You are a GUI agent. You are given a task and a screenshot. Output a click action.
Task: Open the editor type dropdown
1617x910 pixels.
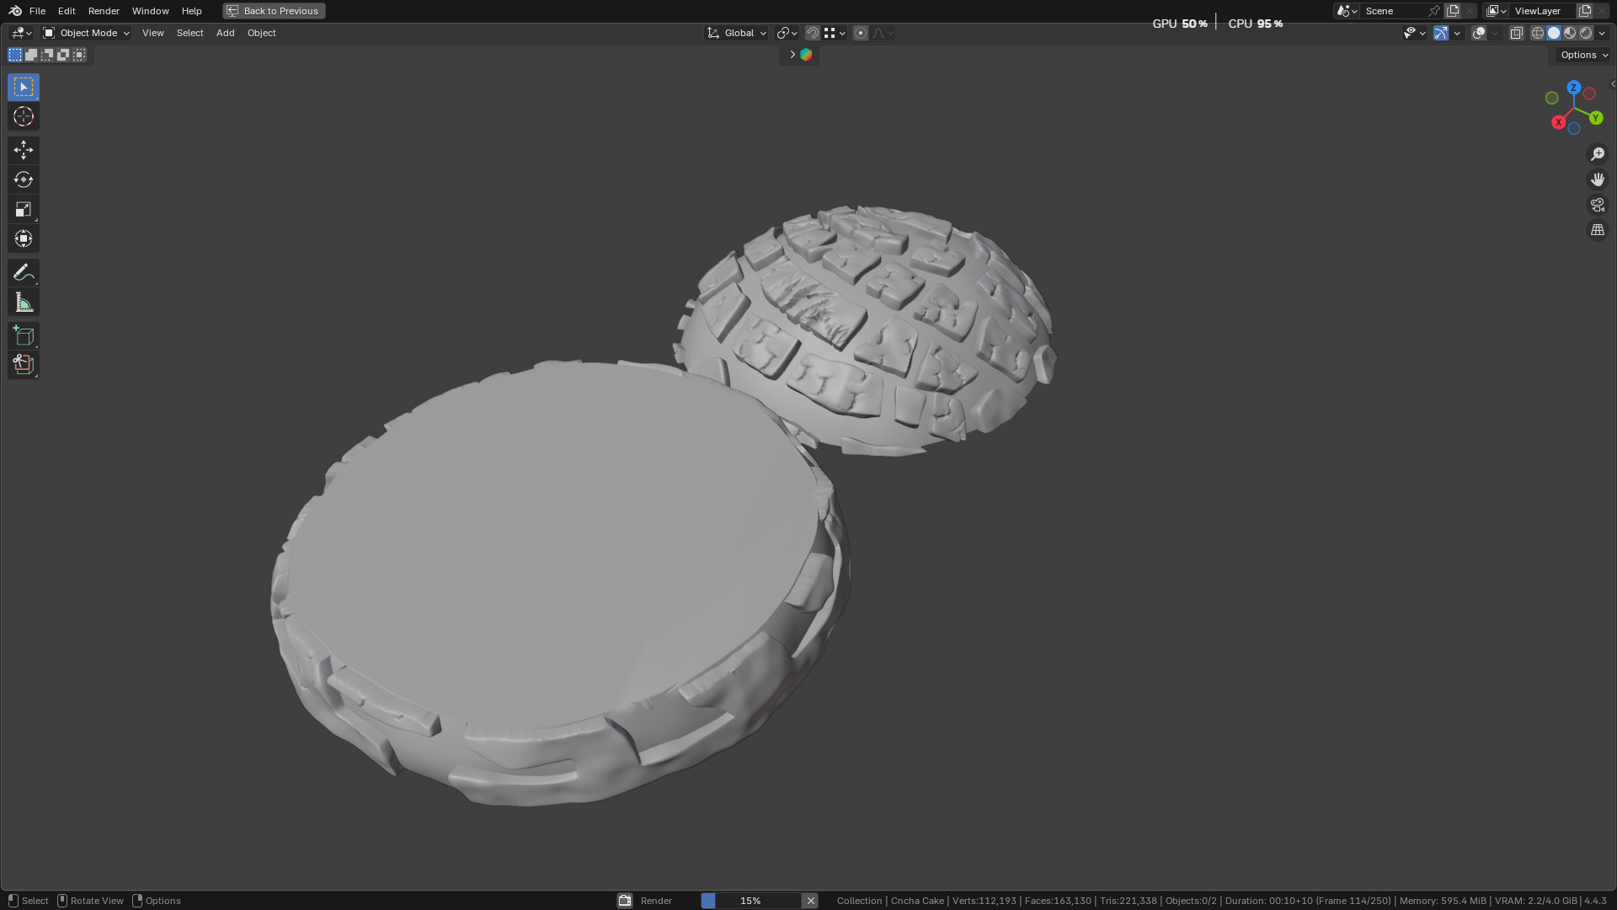point(21,33)
